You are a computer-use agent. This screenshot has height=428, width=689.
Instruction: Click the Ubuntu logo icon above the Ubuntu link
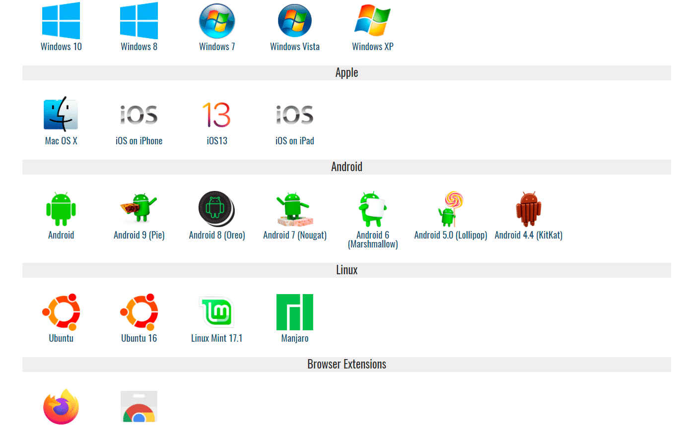[61, 312]
